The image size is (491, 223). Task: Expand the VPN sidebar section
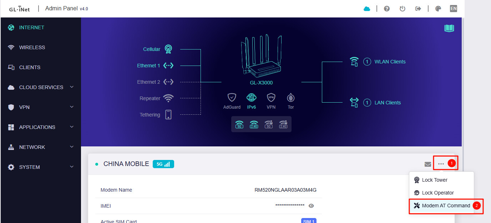tap(41, 107)
